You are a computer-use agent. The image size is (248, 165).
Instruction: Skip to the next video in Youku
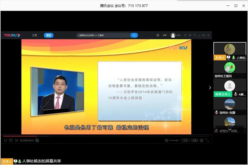tap(16, 140)
